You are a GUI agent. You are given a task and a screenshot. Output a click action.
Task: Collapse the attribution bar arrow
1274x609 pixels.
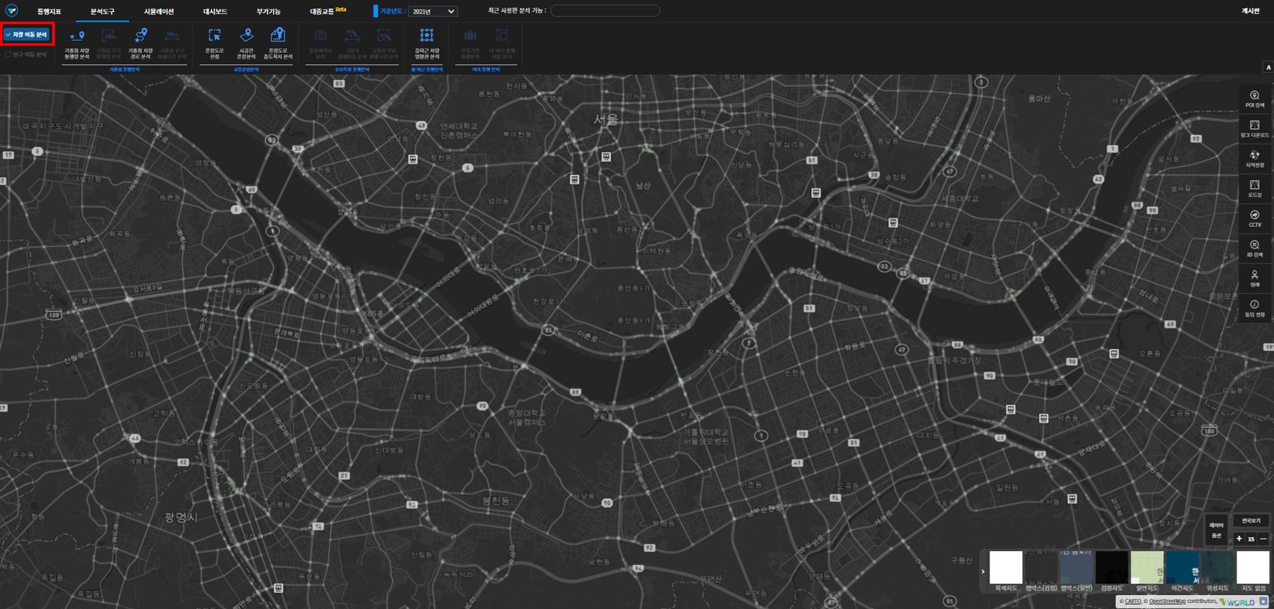pyautogui.click(x=1263, y=601)
